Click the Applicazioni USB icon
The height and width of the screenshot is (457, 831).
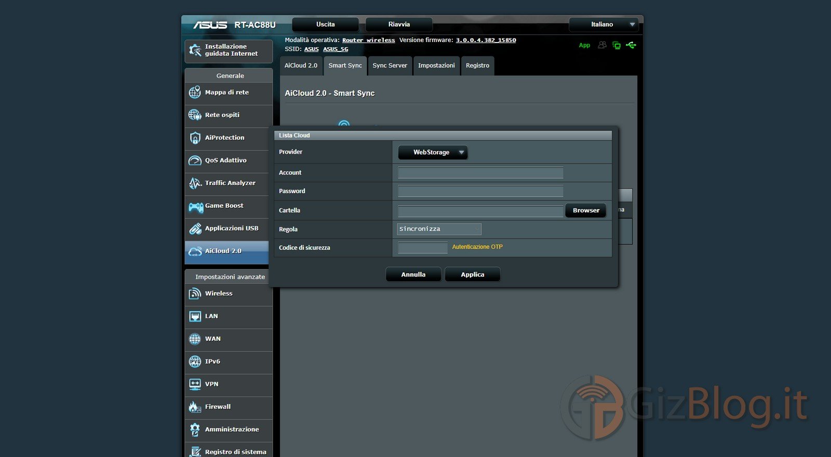click(x=195, y=228)
